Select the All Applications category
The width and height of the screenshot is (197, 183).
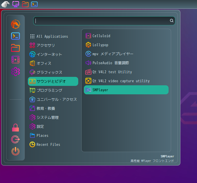[53, 36]
